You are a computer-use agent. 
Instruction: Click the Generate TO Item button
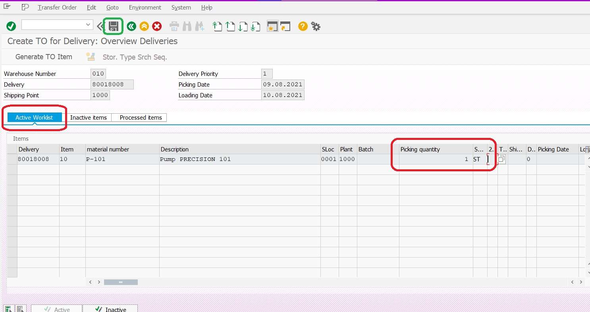click(x=44, y=57)
